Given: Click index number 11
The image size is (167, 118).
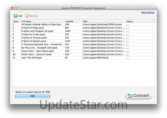Looking at the screenshot, I should pos(14,58).
